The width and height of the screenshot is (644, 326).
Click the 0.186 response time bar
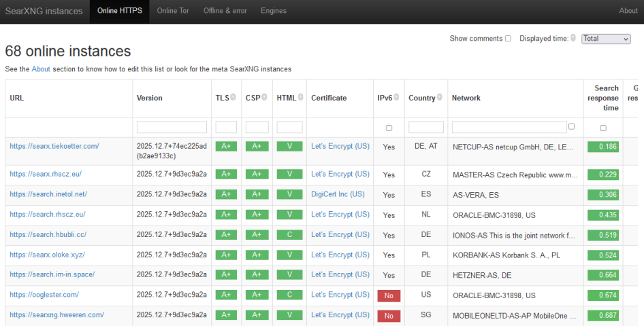(x=603, y=147)
